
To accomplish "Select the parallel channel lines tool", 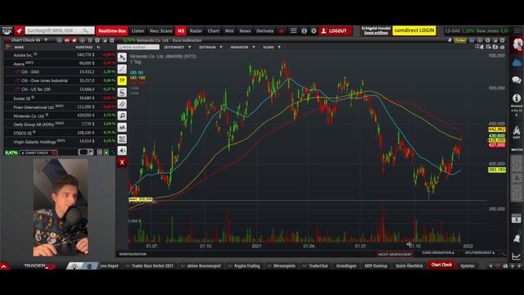I will (x=122, y=104).
